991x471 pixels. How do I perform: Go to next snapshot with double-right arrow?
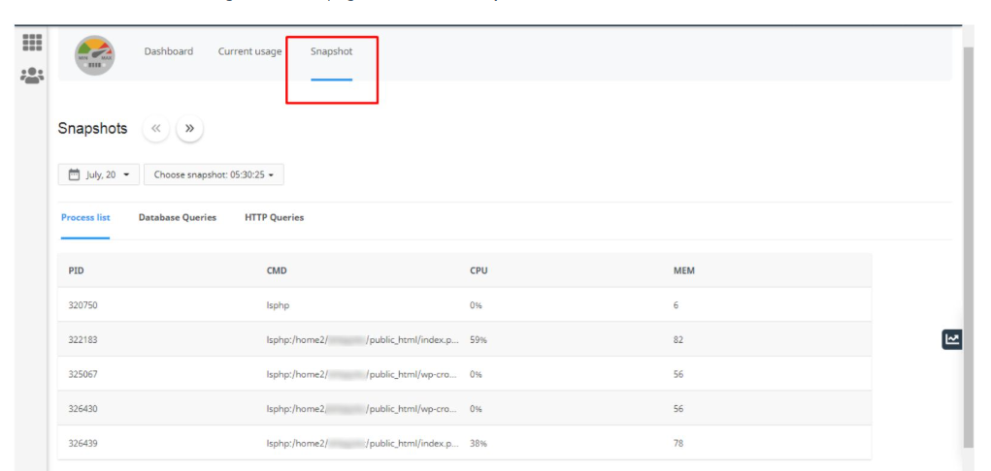click(x=189, y=128)
